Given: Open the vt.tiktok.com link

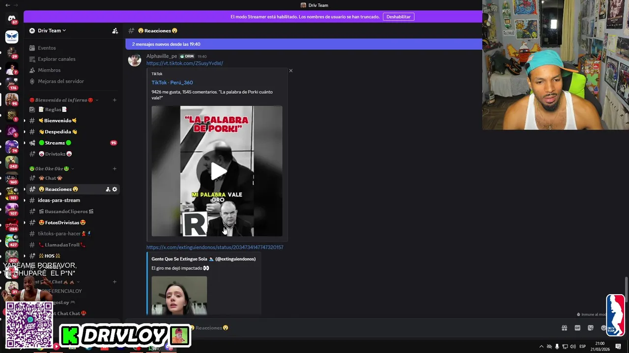Looking at the screenshot, I should coord(185,63).
